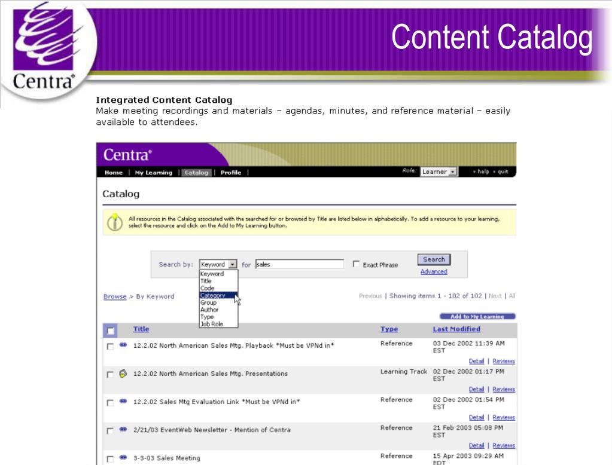The width and height of the screenshot is (612, 465).
Task: Open the My Learning tab
Action: click(x=153, y=172)
